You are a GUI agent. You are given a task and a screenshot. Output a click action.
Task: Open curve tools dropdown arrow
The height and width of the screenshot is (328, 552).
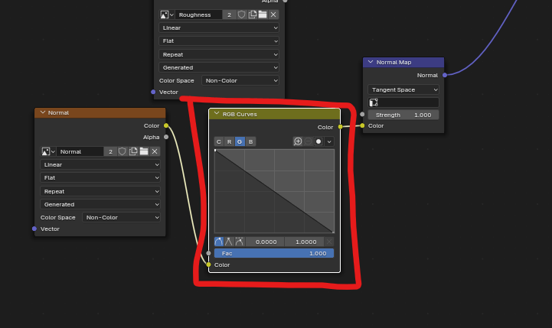(x=329, y=141)
